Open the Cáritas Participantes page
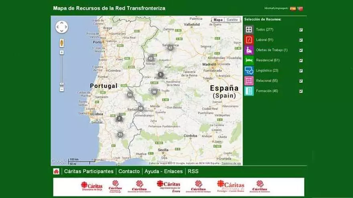The height and width of the screenshot is (198, 353). 89,171
